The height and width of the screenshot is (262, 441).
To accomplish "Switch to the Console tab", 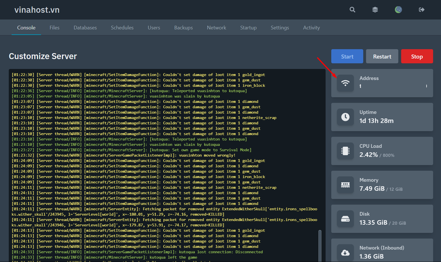I will [x=26, y=28].
